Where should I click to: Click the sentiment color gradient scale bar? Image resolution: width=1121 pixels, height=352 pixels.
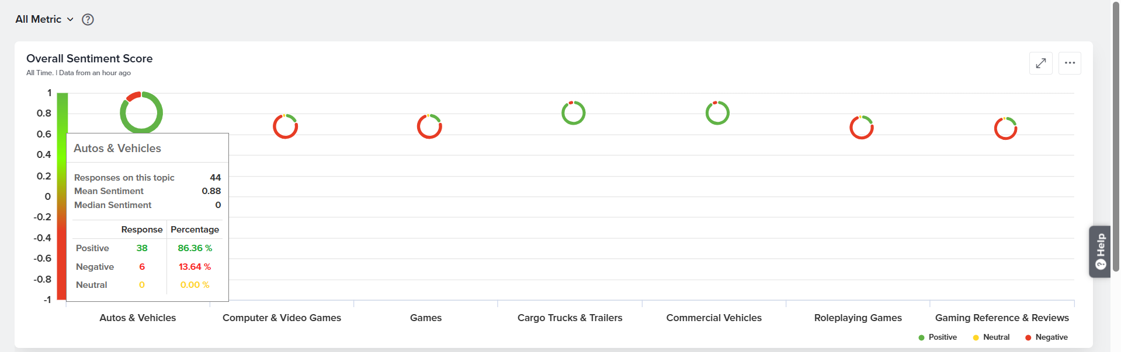click(62, 196)
